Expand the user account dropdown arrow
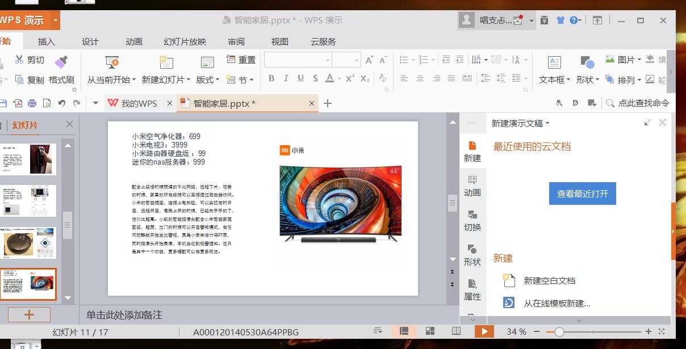This screenshot has width=686, height=349. pos(532,20)
